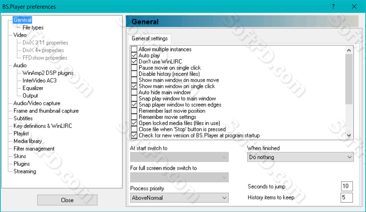The width and height of the screenshot is (366, 212).
Task: Uncheck Open locked media files option
Action: [x=134, y=123]
